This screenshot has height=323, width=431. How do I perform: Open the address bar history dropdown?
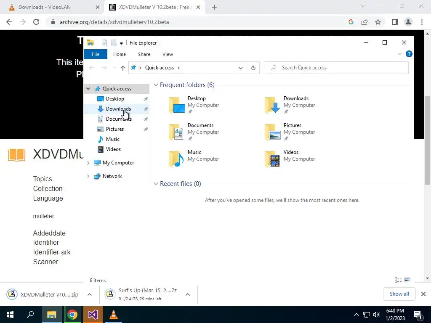[240, 68]
